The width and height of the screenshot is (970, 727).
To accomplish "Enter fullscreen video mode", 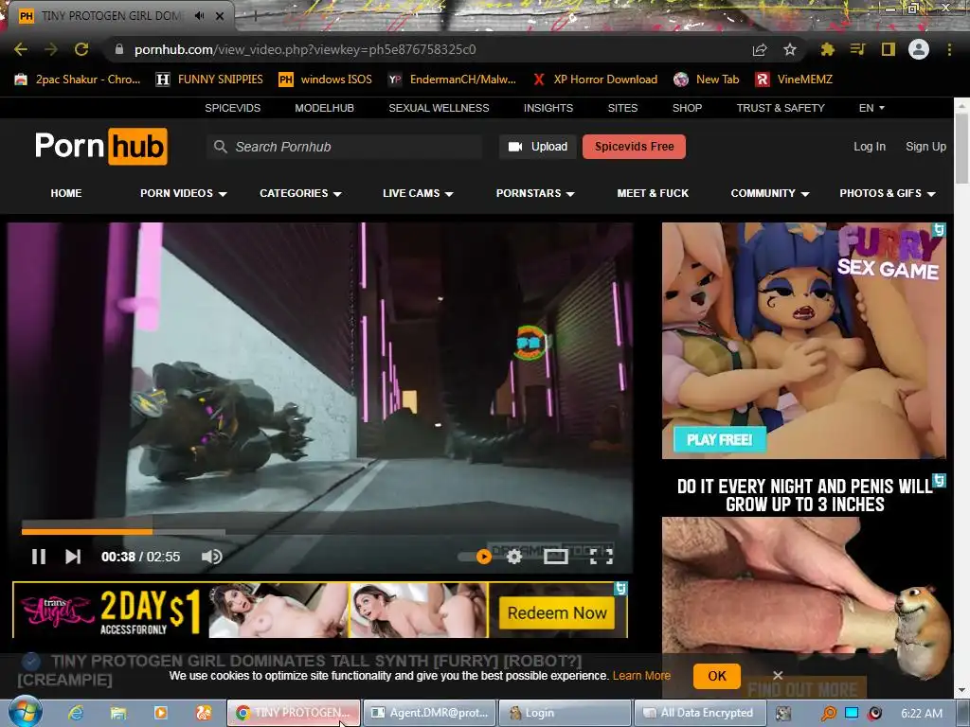I will [602, 557].
